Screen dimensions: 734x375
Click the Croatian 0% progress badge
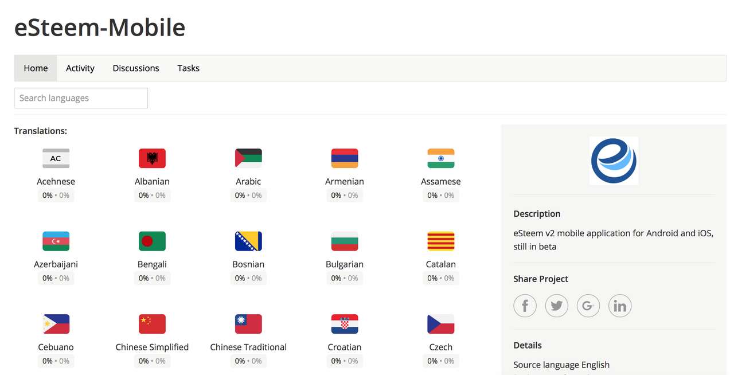345,361
